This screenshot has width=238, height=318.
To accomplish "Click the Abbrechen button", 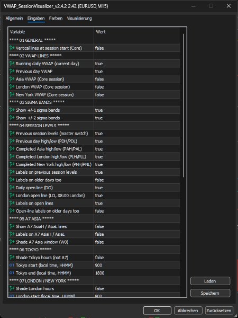I will [188, 311].
